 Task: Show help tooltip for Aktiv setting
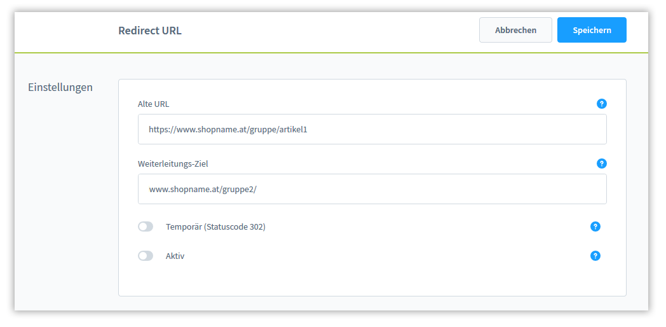(595, 256)
